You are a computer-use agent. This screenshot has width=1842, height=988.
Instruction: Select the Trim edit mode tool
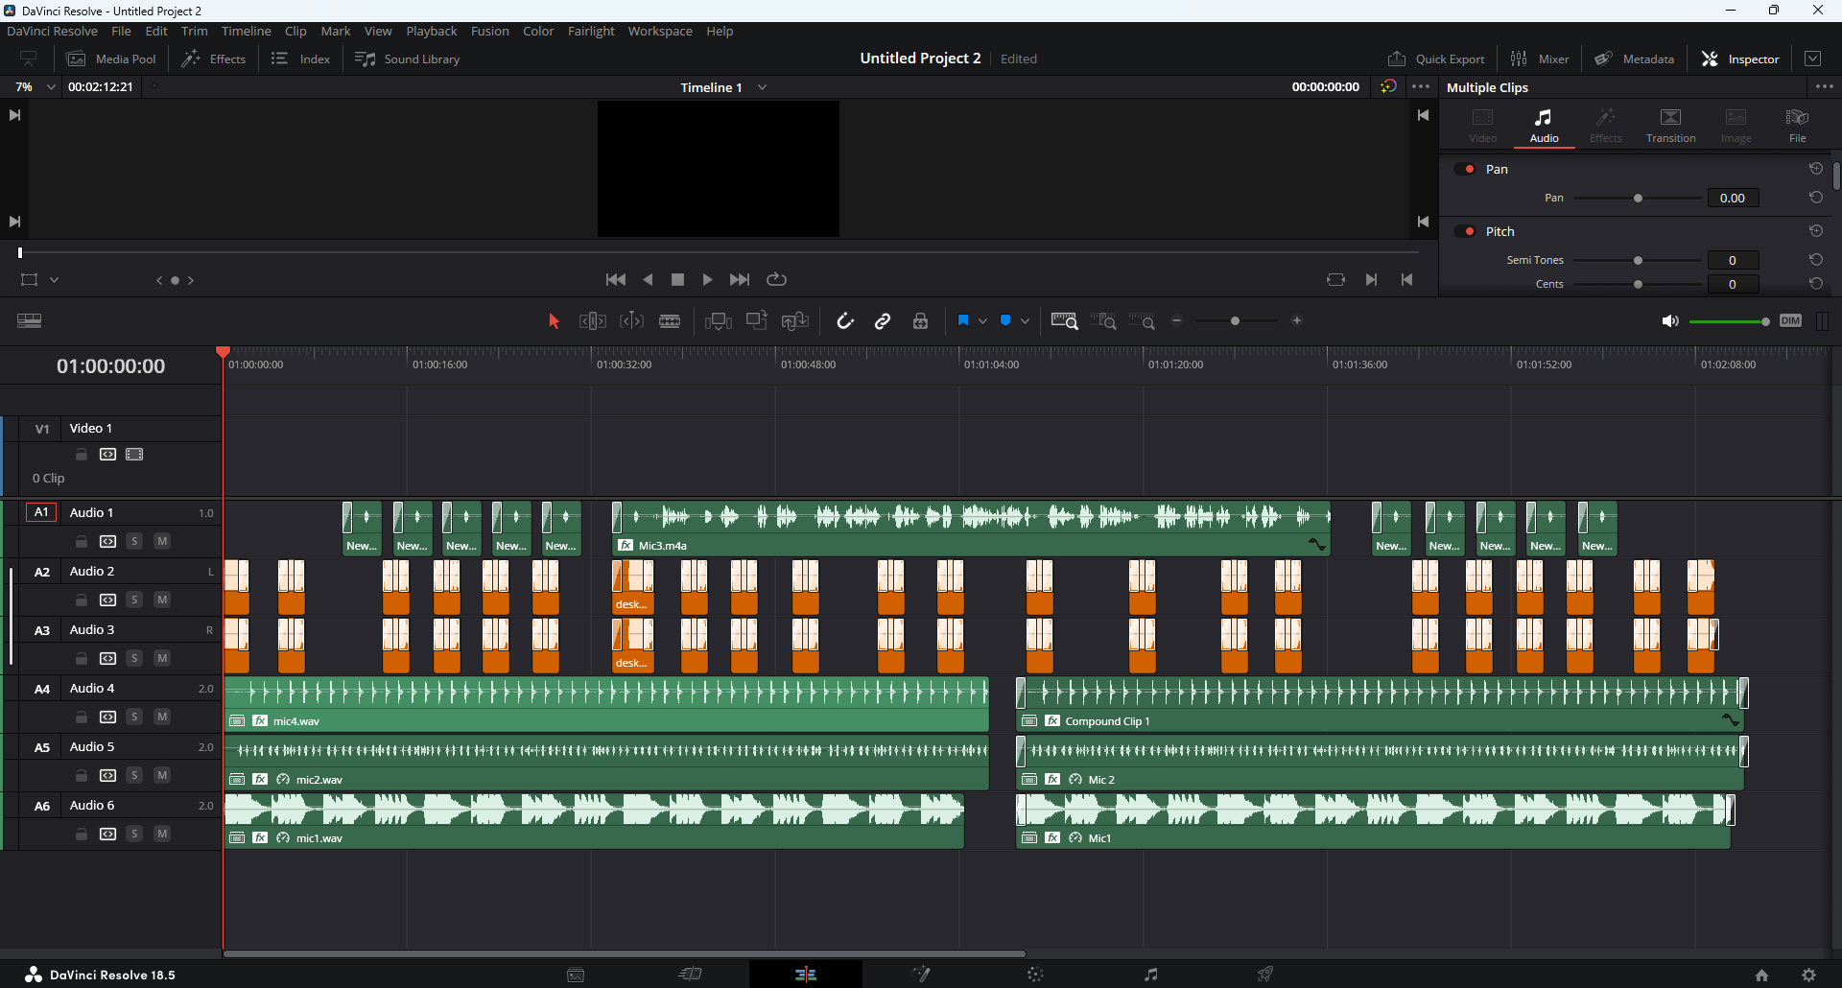point(592,321)
